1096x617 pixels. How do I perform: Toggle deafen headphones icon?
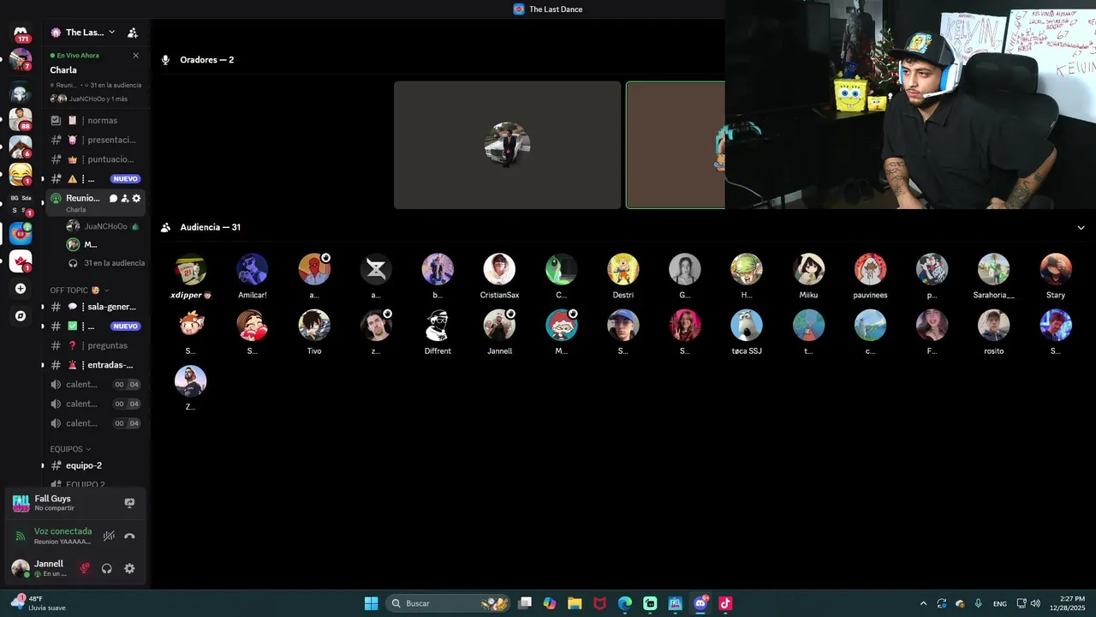107,568
